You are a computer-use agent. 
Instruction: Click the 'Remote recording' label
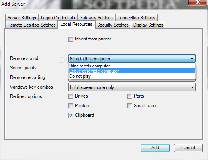click(x=27, y=77)
